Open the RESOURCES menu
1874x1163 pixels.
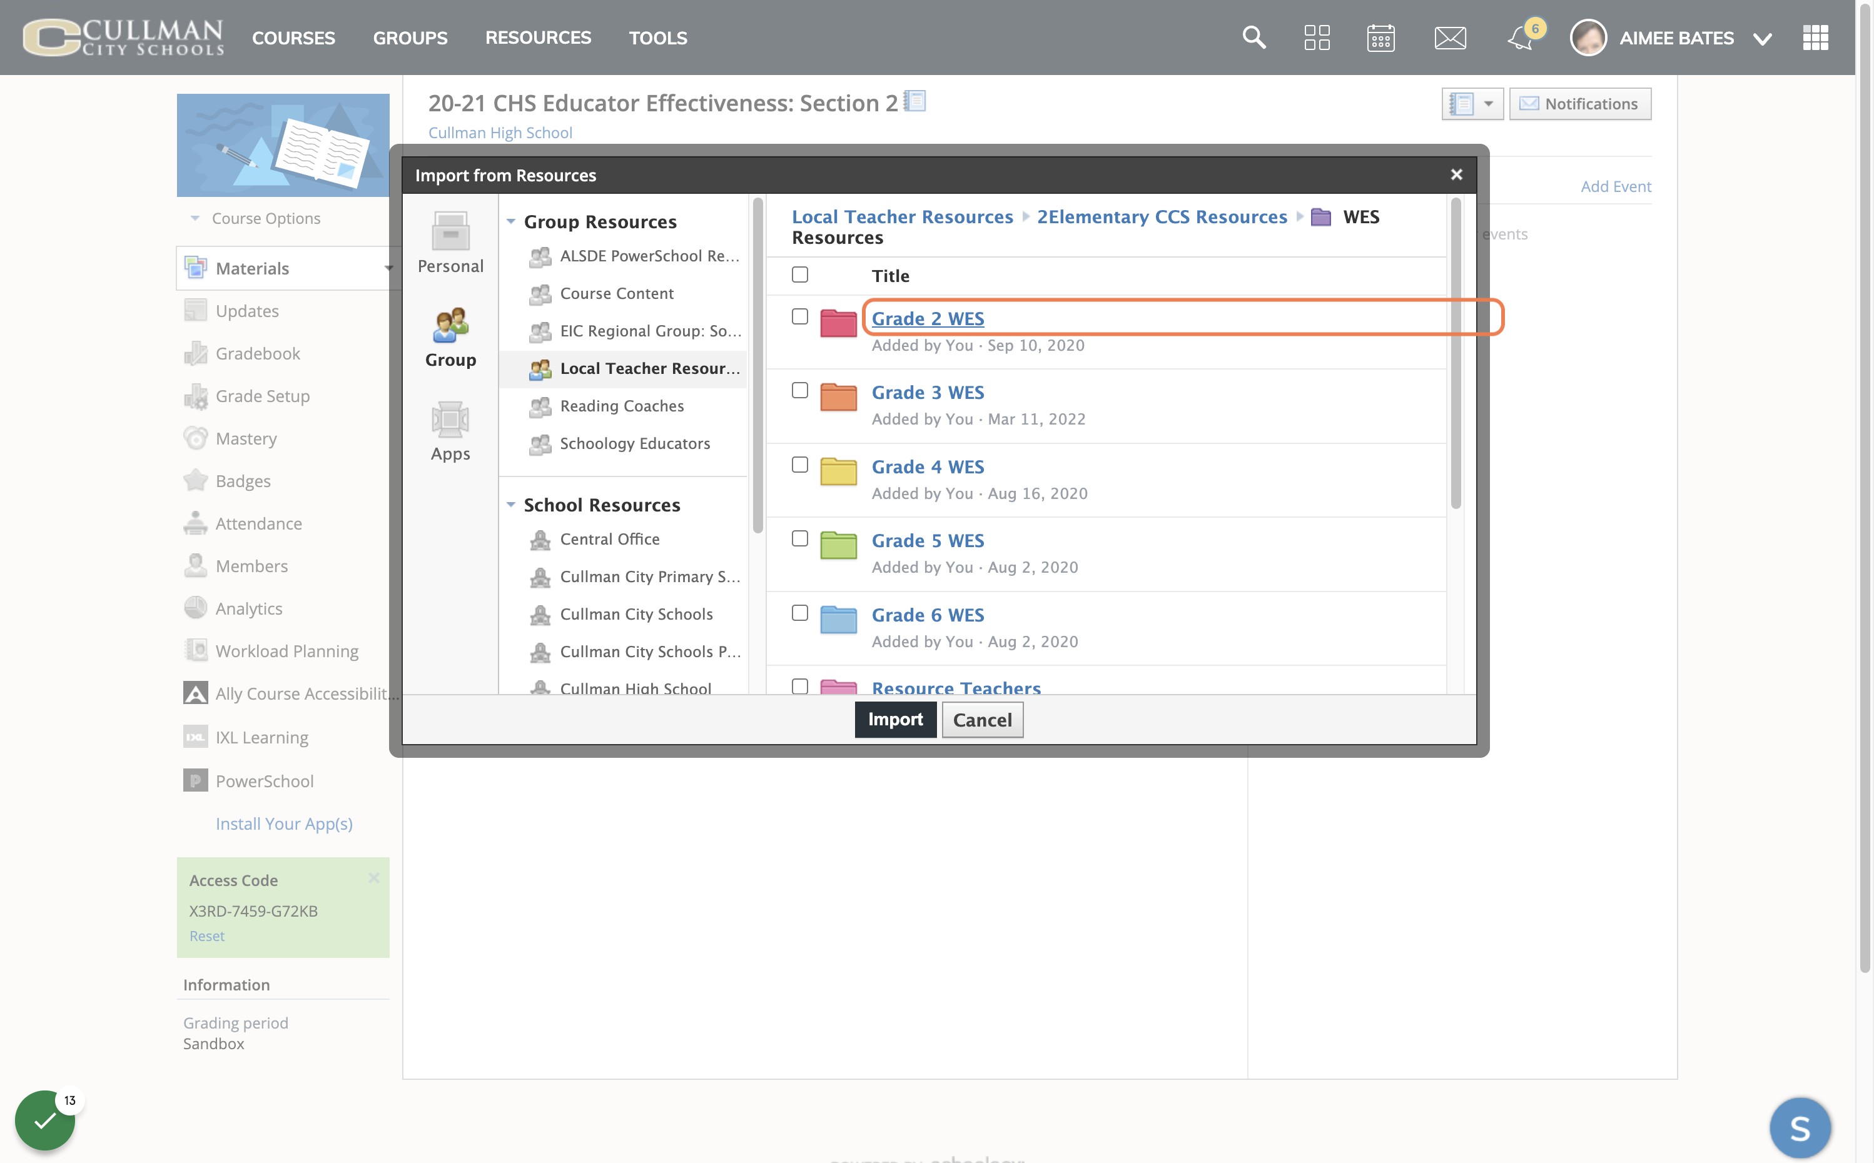[538, 38]
